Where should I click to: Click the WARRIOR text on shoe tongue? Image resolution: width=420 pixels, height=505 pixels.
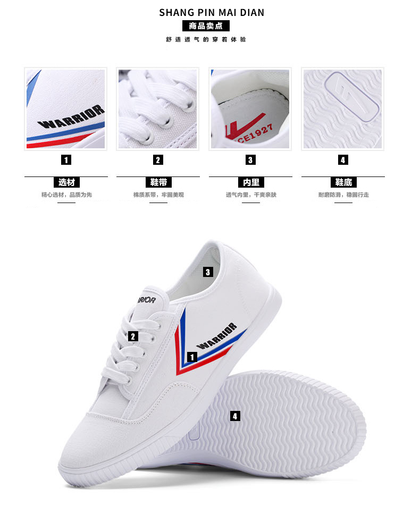[147, 299]
